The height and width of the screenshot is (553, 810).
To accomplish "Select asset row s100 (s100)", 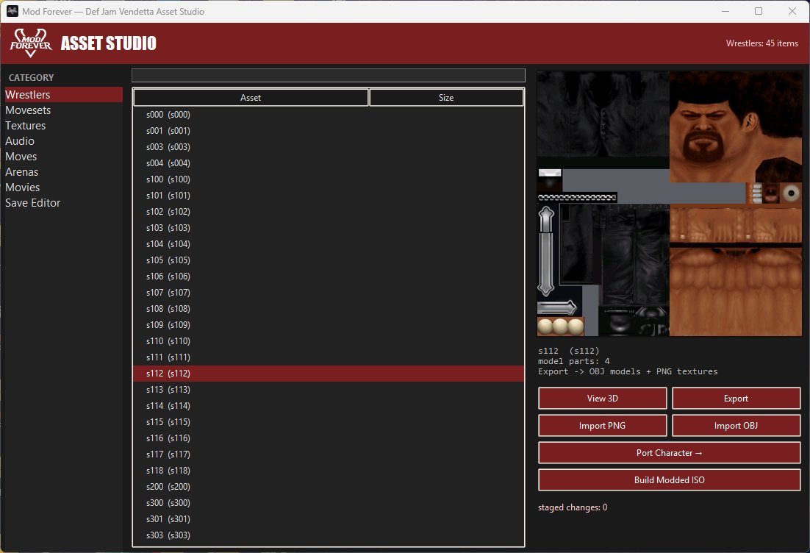I will coord(329,179).
